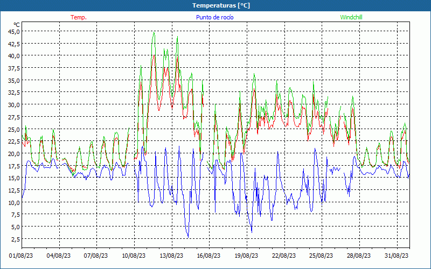Click the 13/08/23 date label
Image resolution: width=431 pixels, height=269 pixels.
click(x=171, y=256)
